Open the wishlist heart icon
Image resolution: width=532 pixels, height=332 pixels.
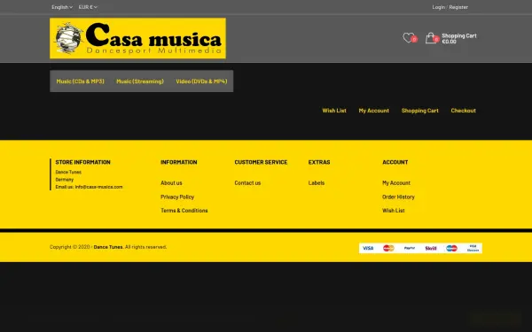[410, 37]
